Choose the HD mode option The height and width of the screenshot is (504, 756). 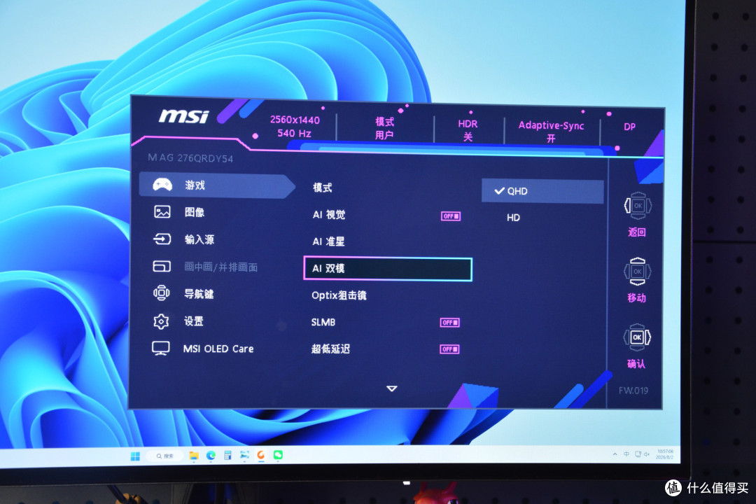click(x=513, y=218)
